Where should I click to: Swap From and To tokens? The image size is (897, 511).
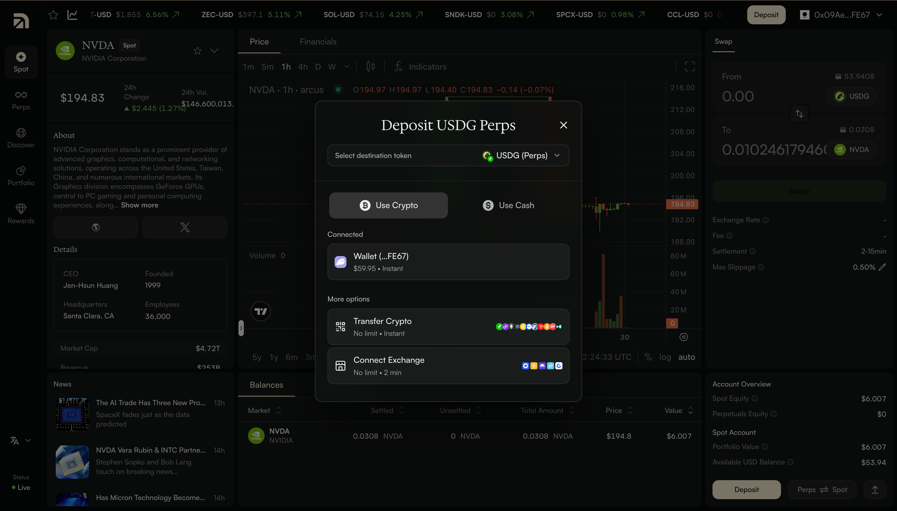[799, 114]
